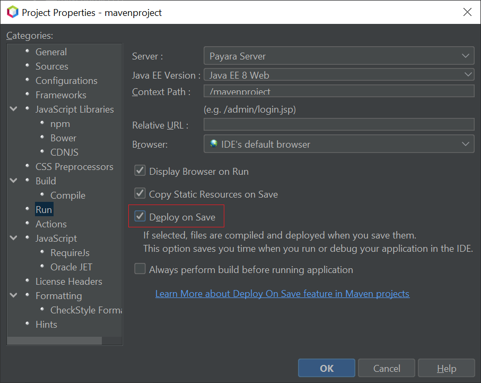Uncheck Display Browser on Run
Image resolution: width=481 pixels, height=383 pixels.
click(x=140, y=171)
